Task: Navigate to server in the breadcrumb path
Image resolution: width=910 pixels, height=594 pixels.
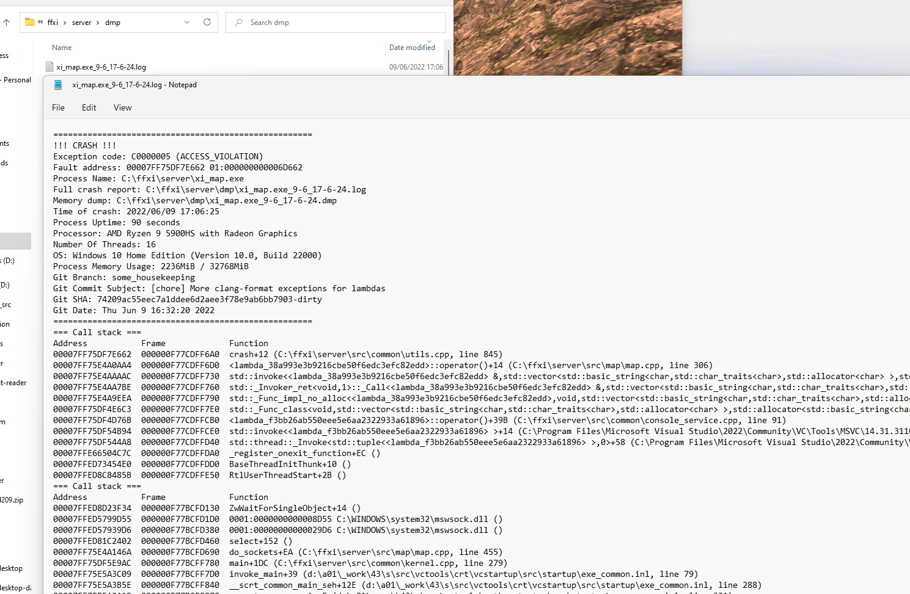Action: click(81, 22)
